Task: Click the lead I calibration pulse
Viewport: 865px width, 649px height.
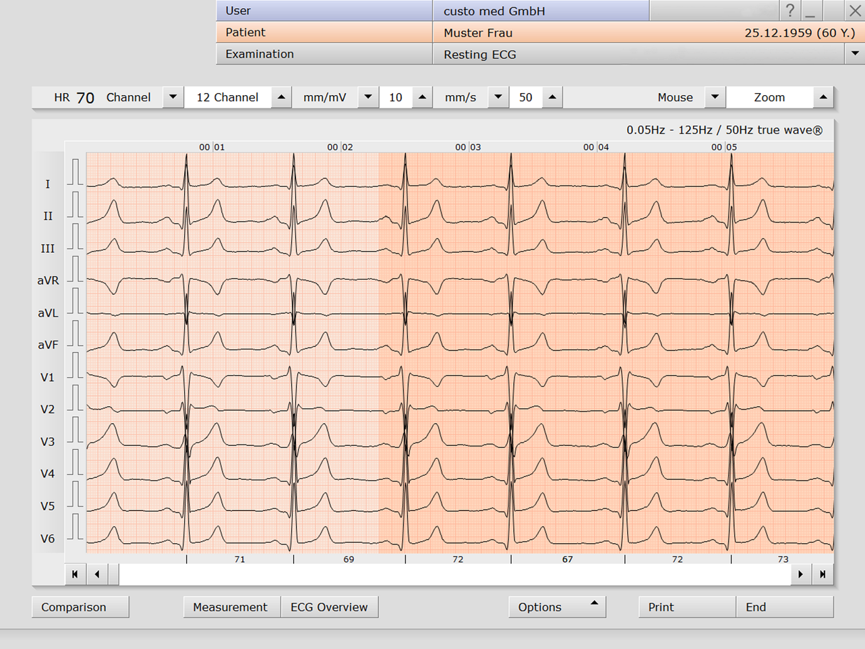Action: tap(76, 172)
